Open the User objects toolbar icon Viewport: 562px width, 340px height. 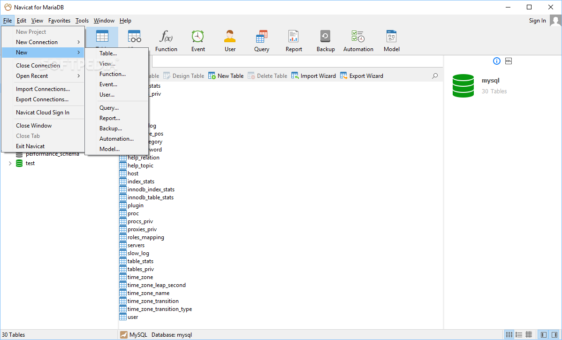(x=230, y=41)
